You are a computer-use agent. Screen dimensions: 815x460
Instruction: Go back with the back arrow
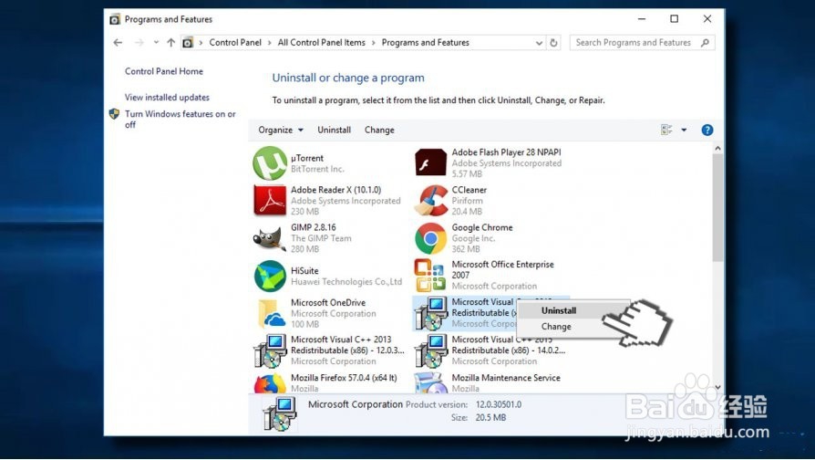[x=118, y=43]
